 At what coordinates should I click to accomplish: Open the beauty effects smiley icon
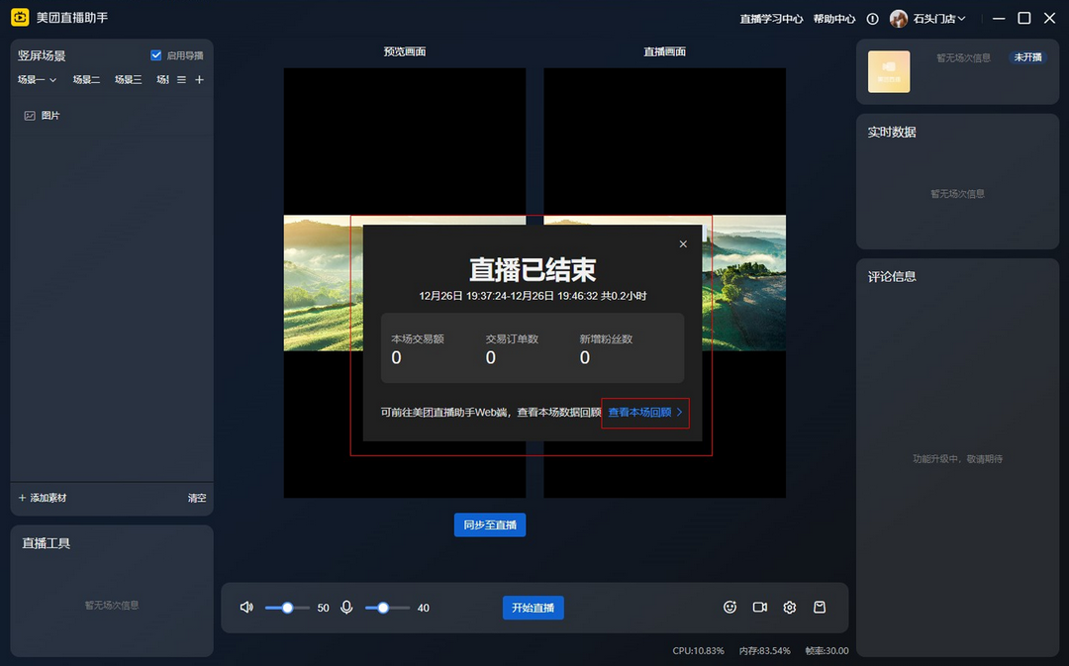(729, 607)
